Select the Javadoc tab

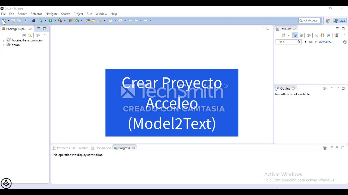click(x=80, y=148)
